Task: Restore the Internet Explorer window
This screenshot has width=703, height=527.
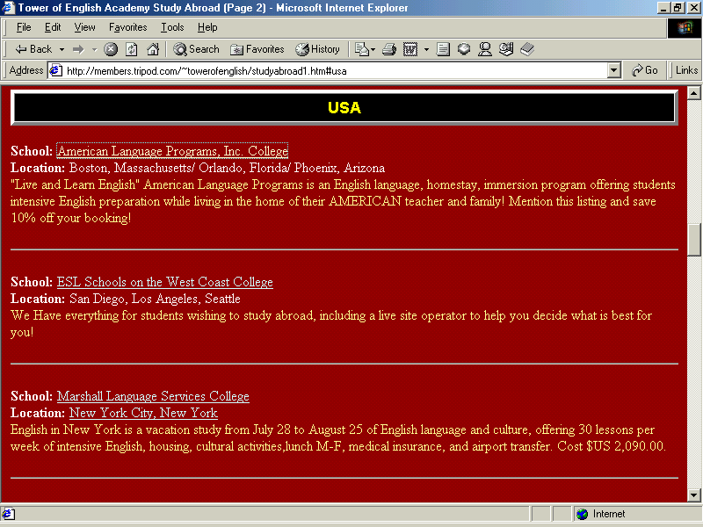Action: click(x=678, y=8)
